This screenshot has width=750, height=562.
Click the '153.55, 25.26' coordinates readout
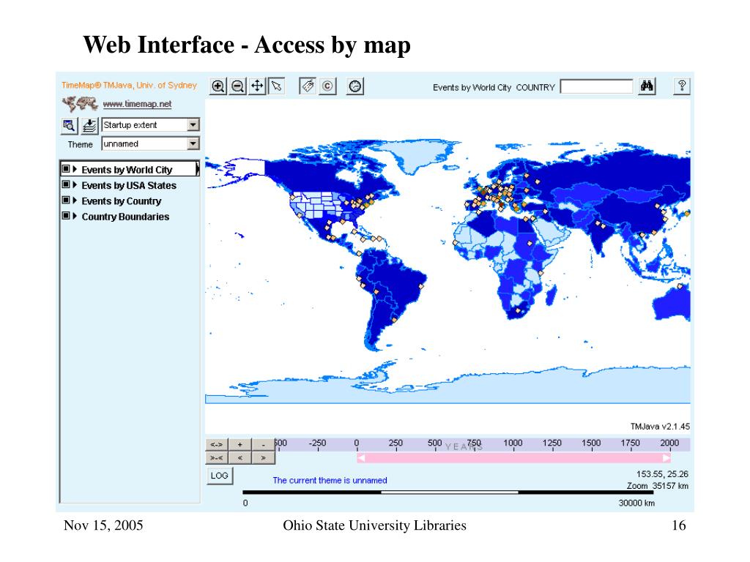pos(662,474)
